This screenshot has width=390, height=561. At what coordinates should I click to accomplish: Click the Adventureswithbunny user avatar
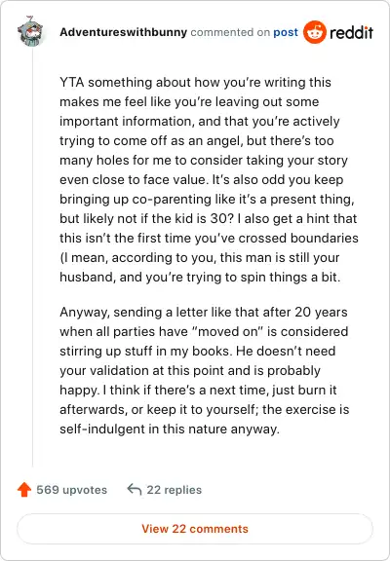click(30, 31)
